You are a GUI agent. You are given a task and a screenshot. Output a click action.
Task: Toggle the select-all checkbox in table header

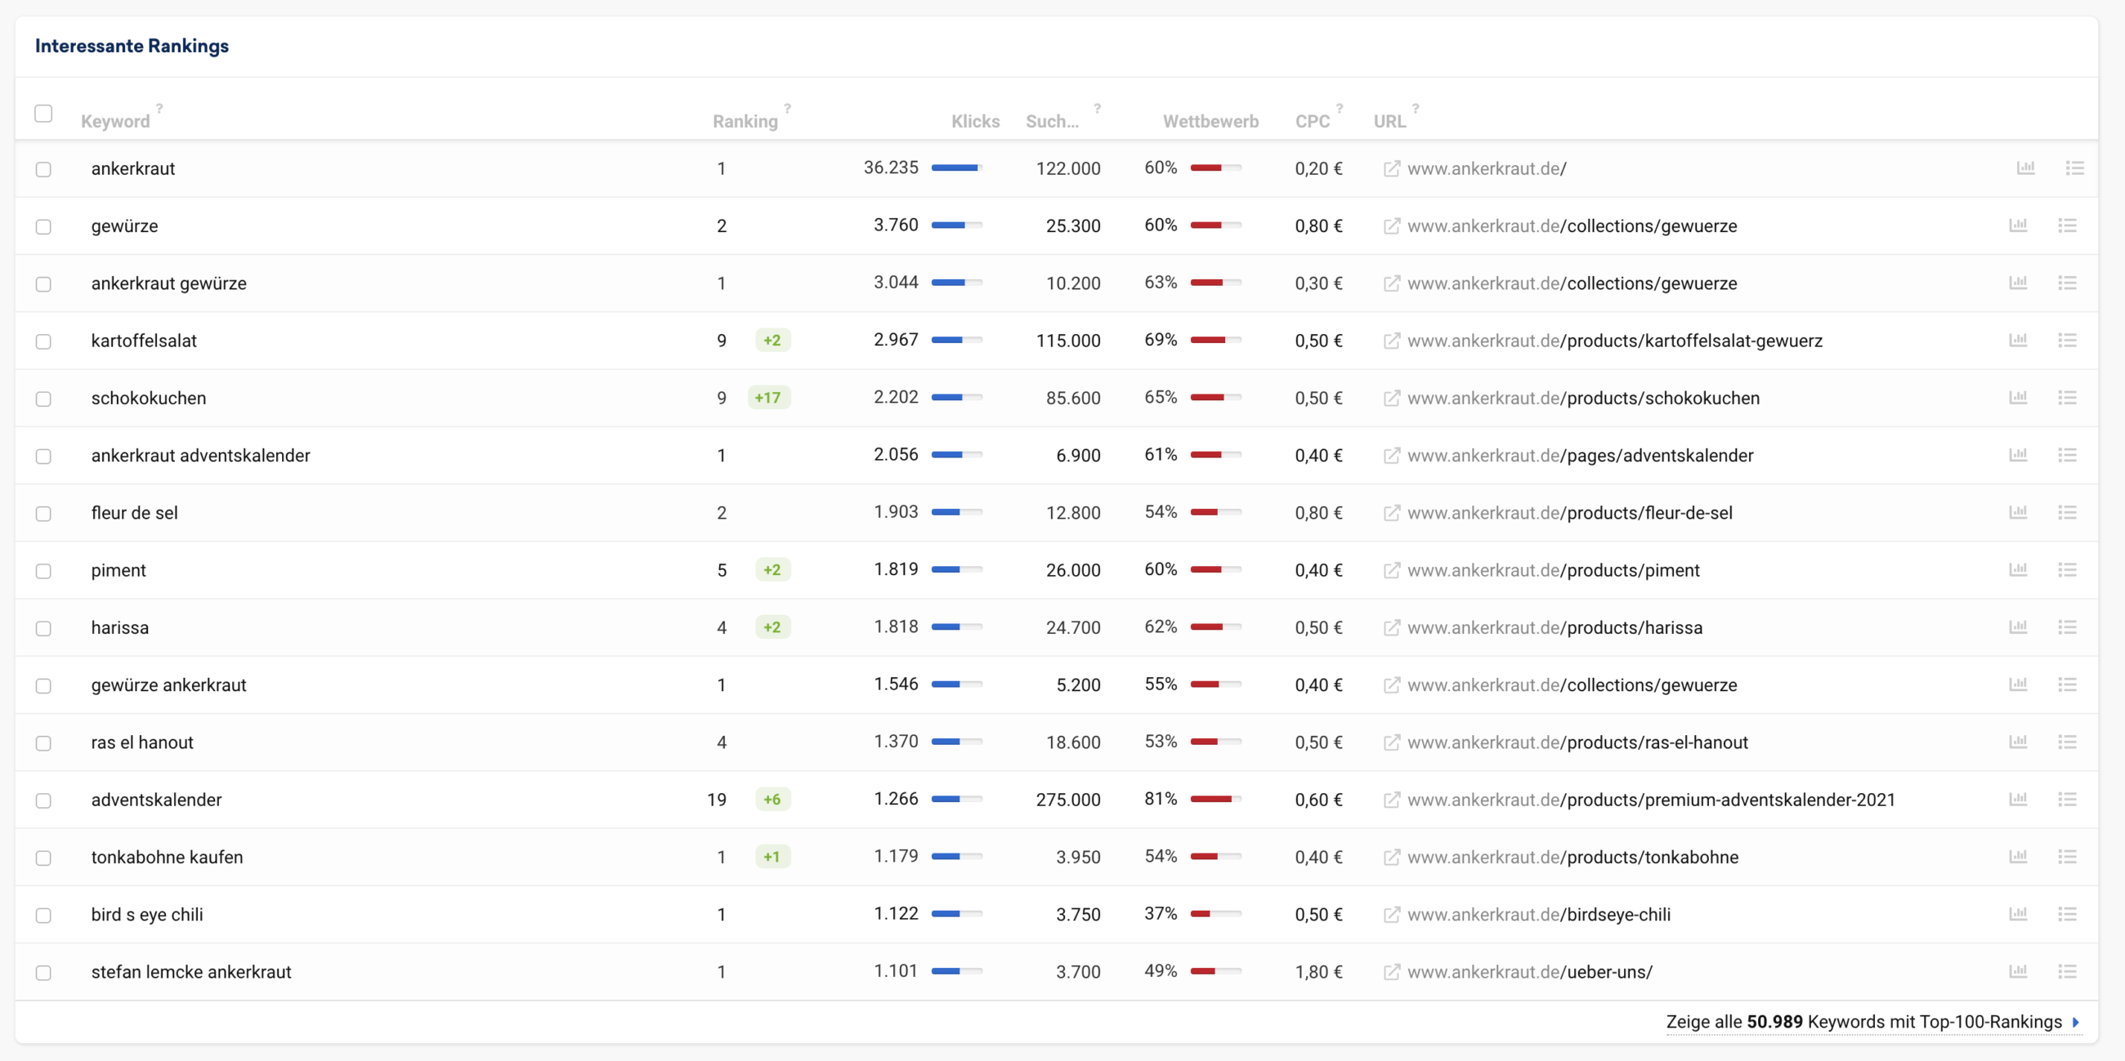click(43, 113)
